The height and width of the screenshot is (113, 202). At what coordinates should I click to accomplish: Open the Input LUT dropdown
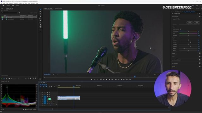[187, 19]
